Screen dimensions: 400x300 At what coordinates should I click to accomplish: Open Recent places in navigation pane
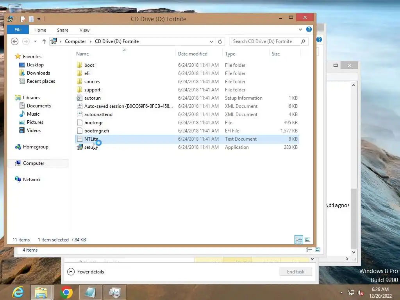pos(41,81)
